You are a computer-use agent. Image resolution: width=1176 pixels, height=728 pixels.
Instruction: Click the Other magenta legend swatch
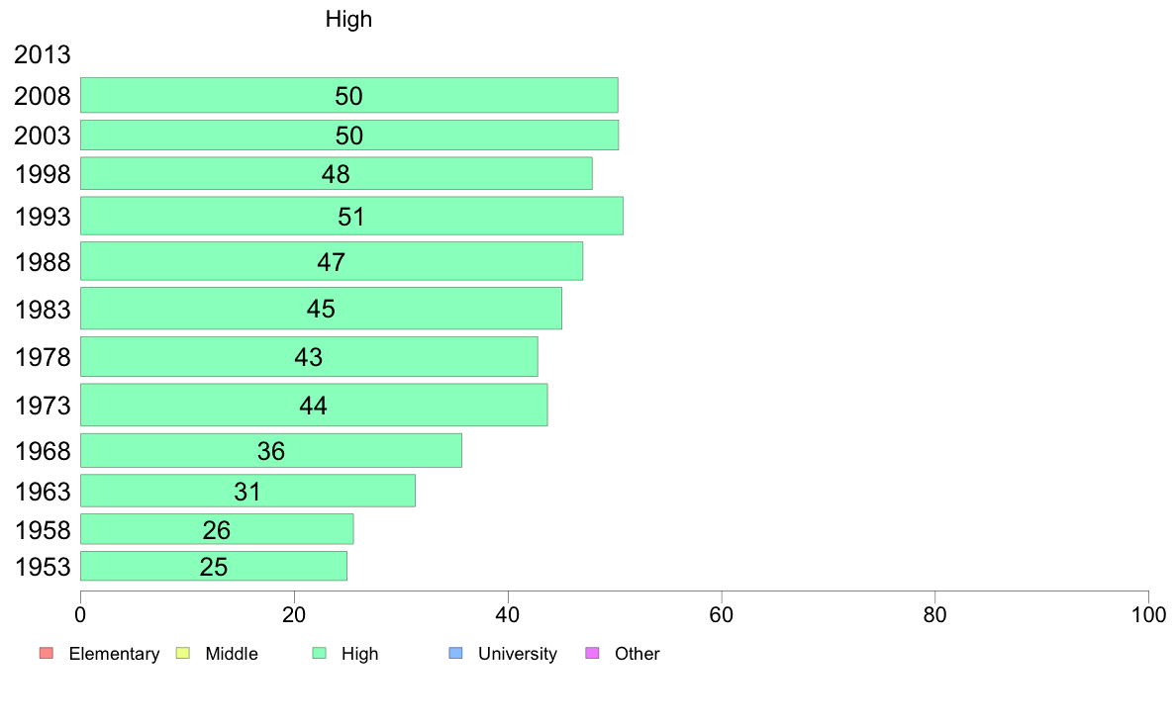(592, 653)
